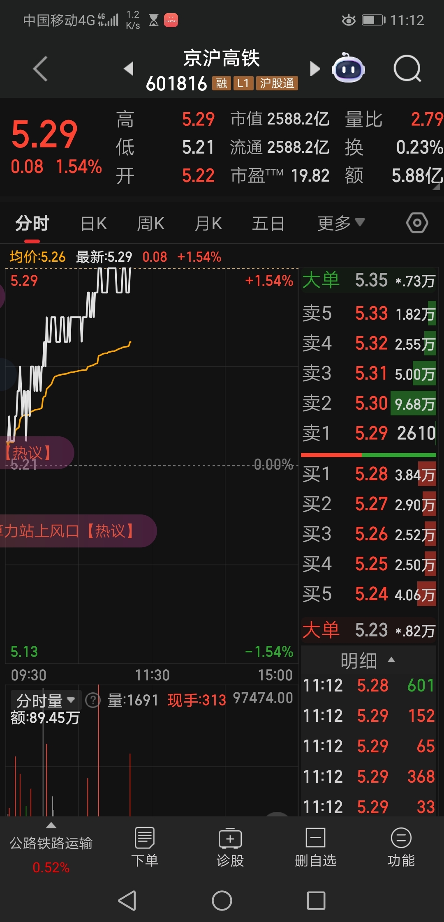The image size is (444, 922).
Task: Tap the stock title 京沪高铁
Action: click(x=222, y=58)
